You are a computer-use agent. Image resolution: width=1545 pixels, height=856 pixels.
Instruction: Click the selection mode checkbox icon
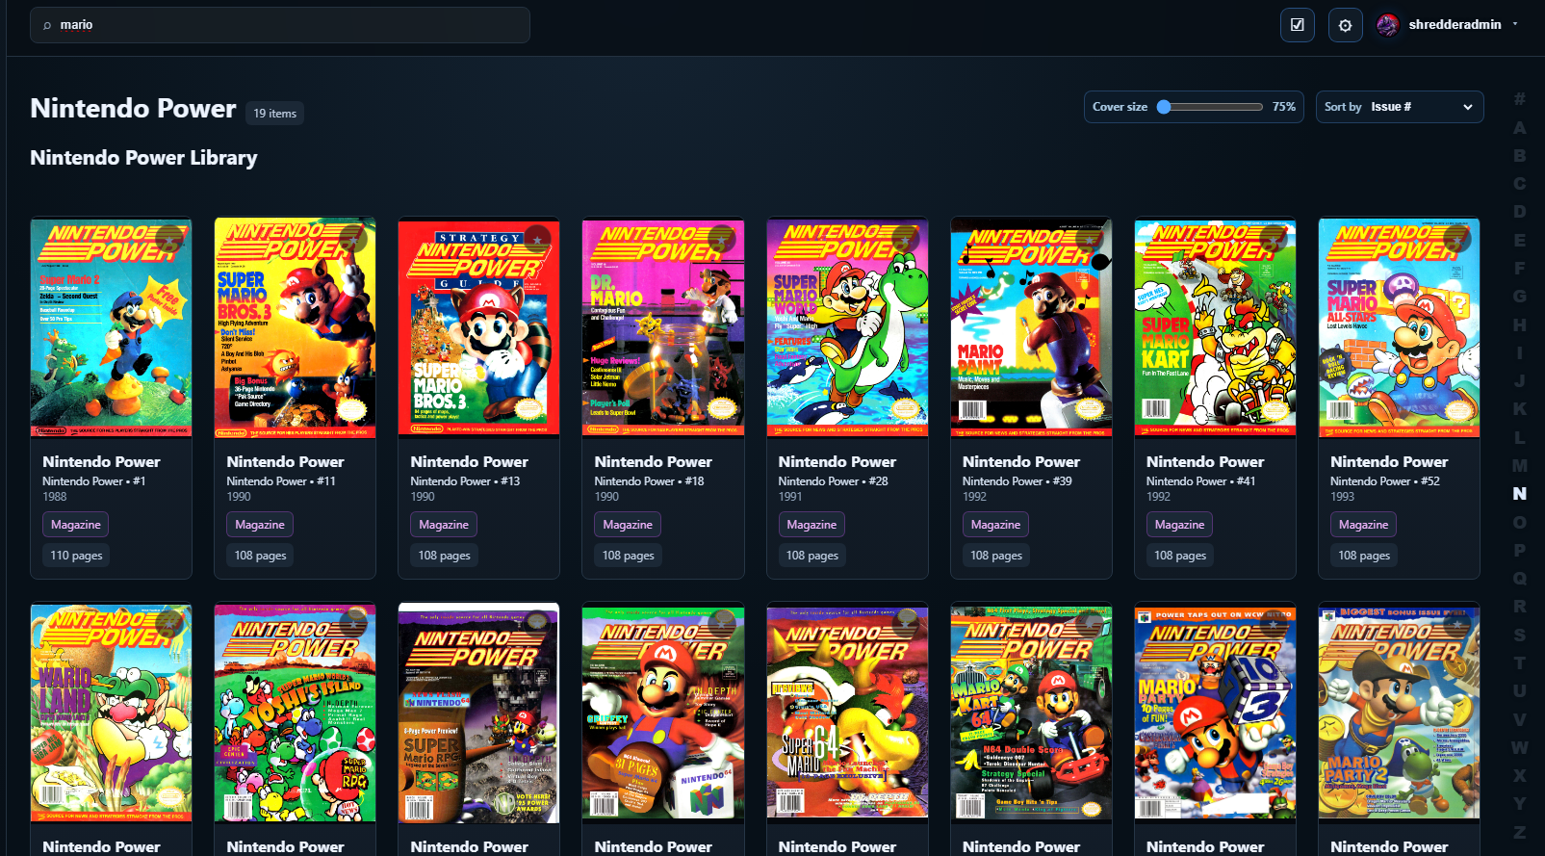click(1297, 25)
